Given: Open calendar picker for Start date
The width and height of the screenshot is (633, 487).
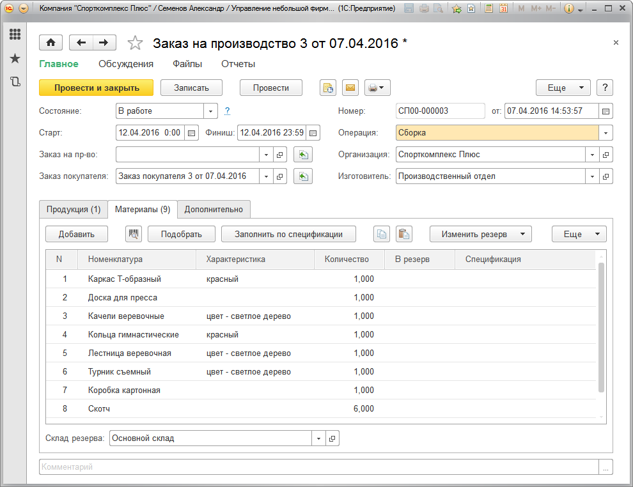Looking at the screenshot, I should 191,133.
